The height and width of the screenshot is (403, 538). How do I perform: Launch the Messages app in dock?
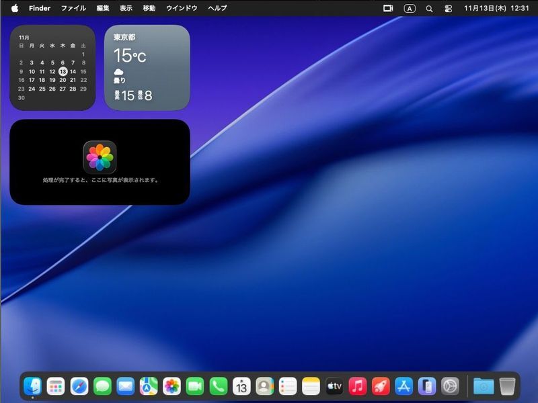[102, 386]
